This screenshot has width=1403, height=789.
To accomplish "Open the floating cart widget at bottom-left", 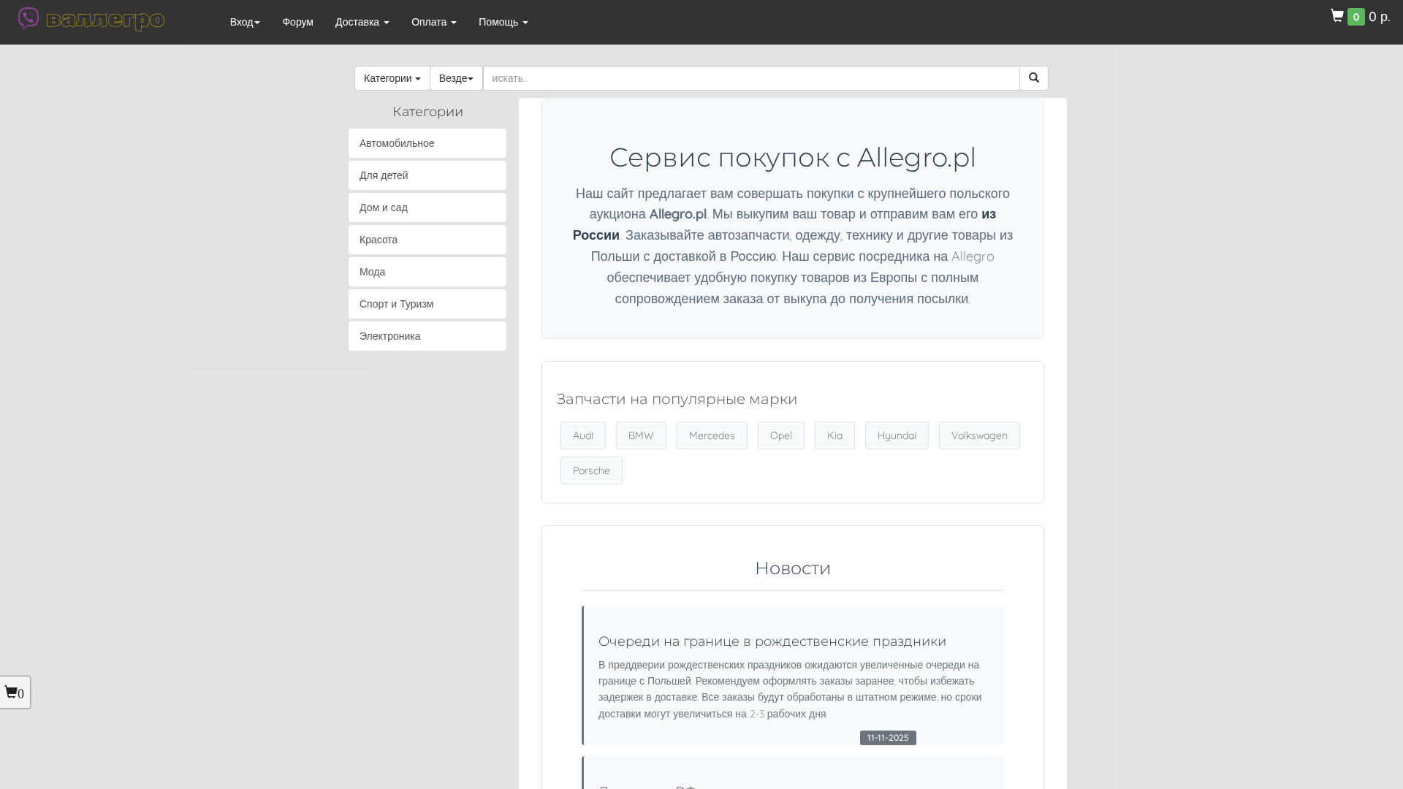I will [x=14, y=692].
